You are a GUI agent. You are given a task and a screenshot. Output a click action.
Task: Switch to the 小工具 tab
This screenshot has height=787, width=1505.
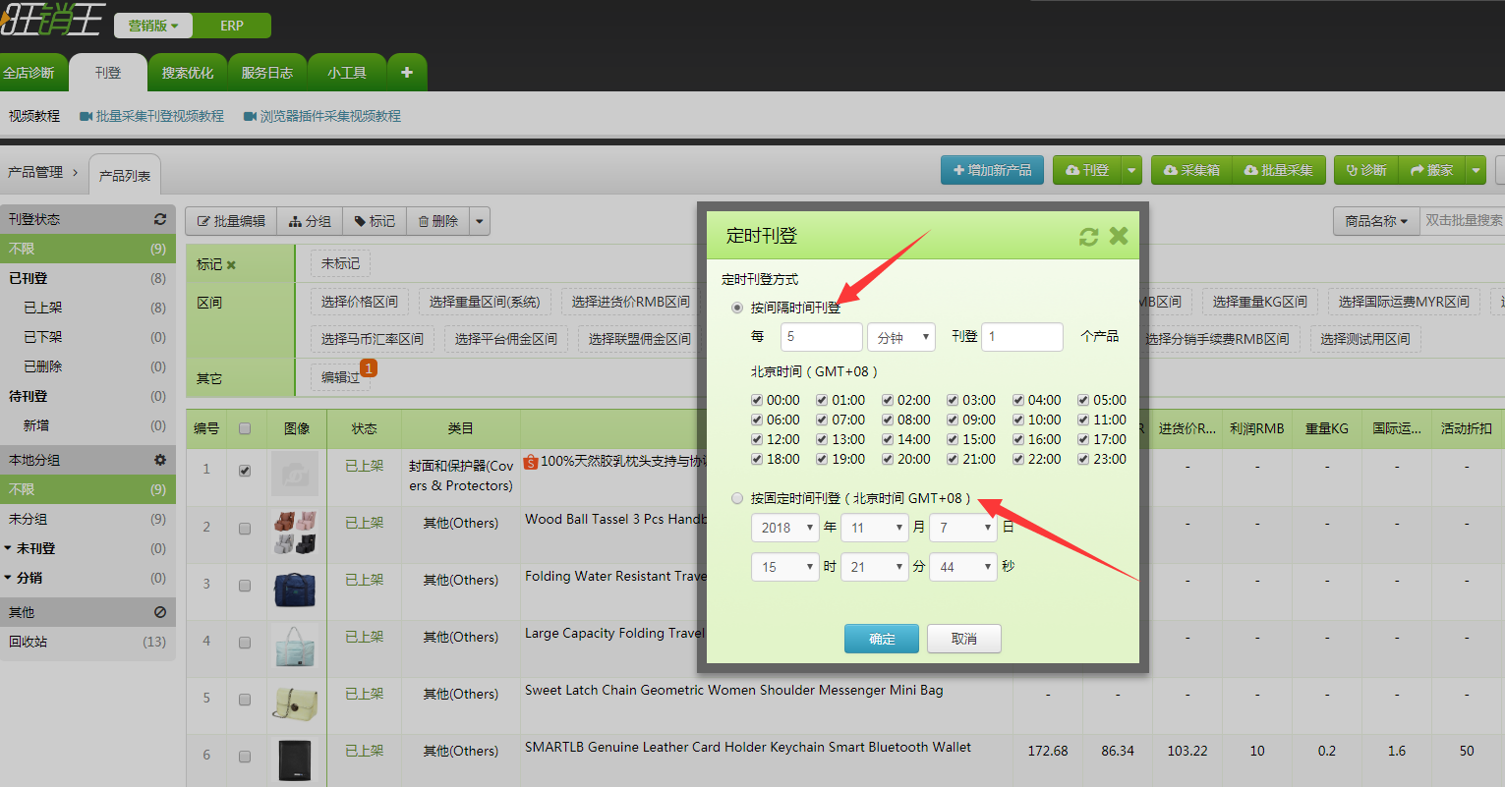[x=347, y=73]
